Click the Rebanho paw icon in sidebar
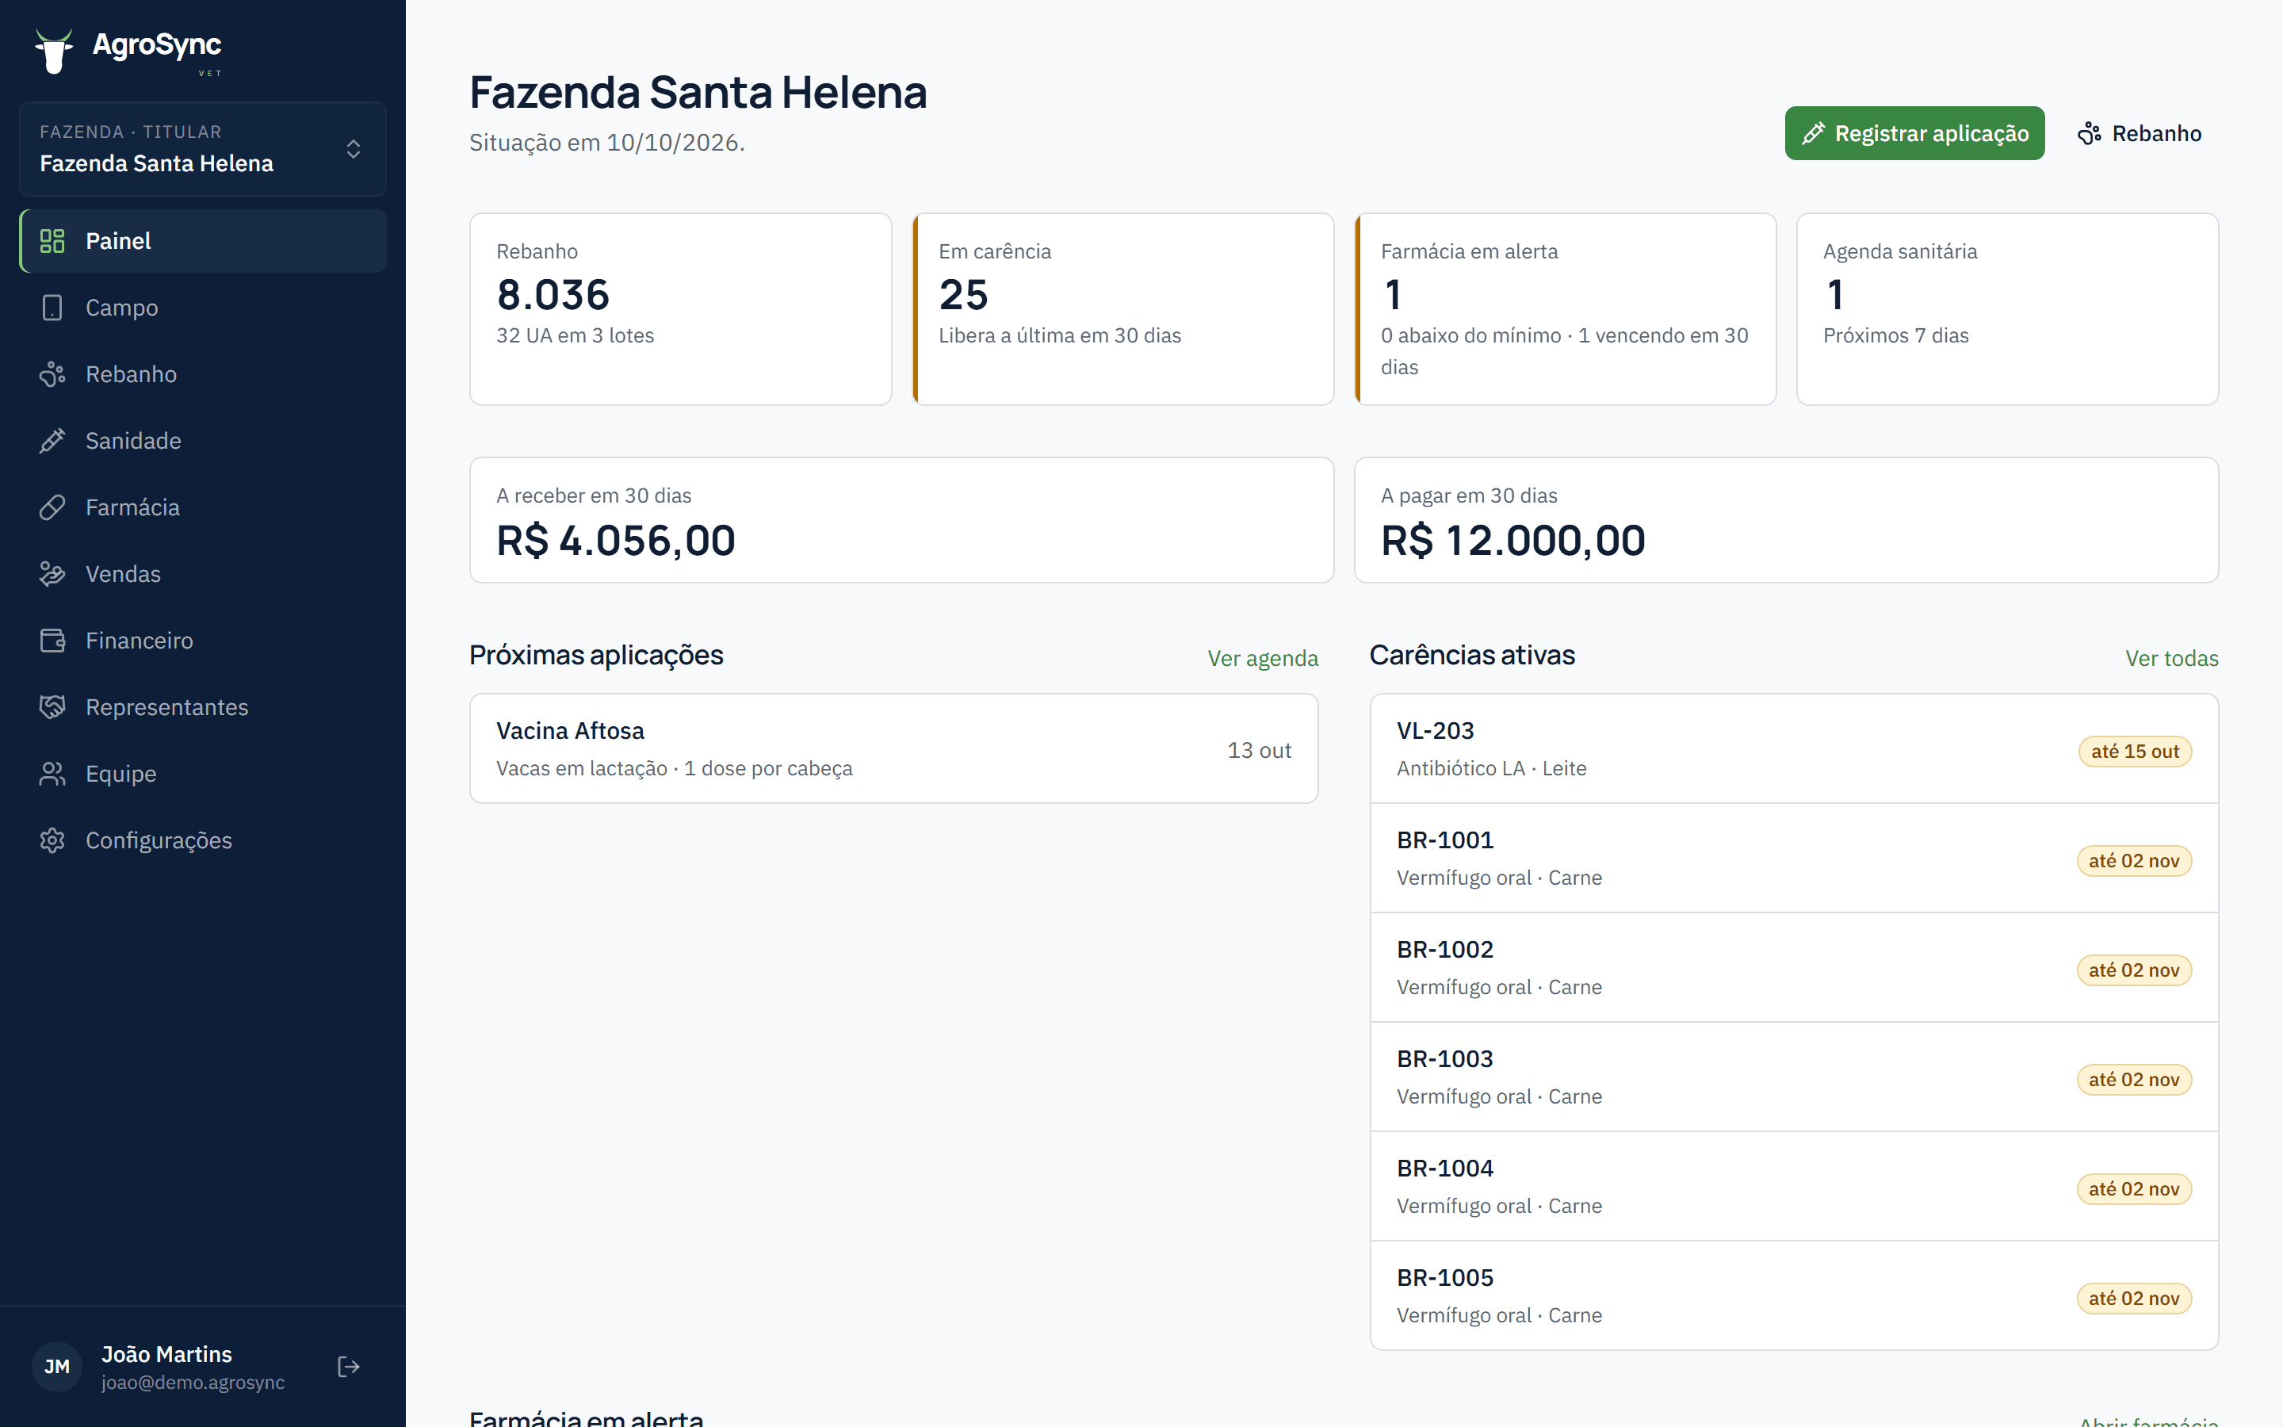This screenshot has width=2283, height=1427. click(x=52, y=375)
